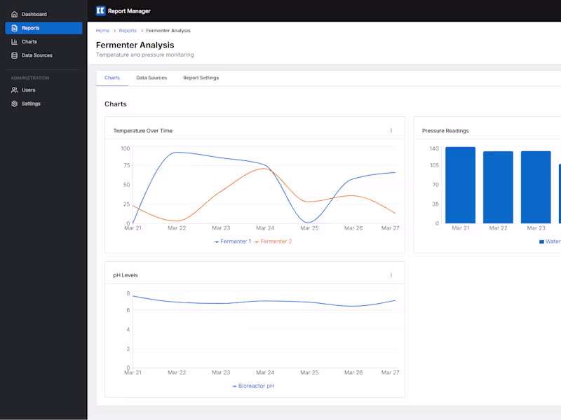The image size is (561, 420).
Task: Click the Mar 21 pressure bar
Action: coord(460,185)
